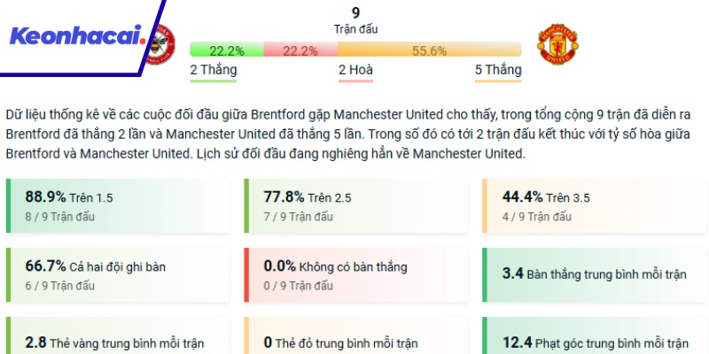Select the red 22.2% draw bar segment

tap(300, 50)
